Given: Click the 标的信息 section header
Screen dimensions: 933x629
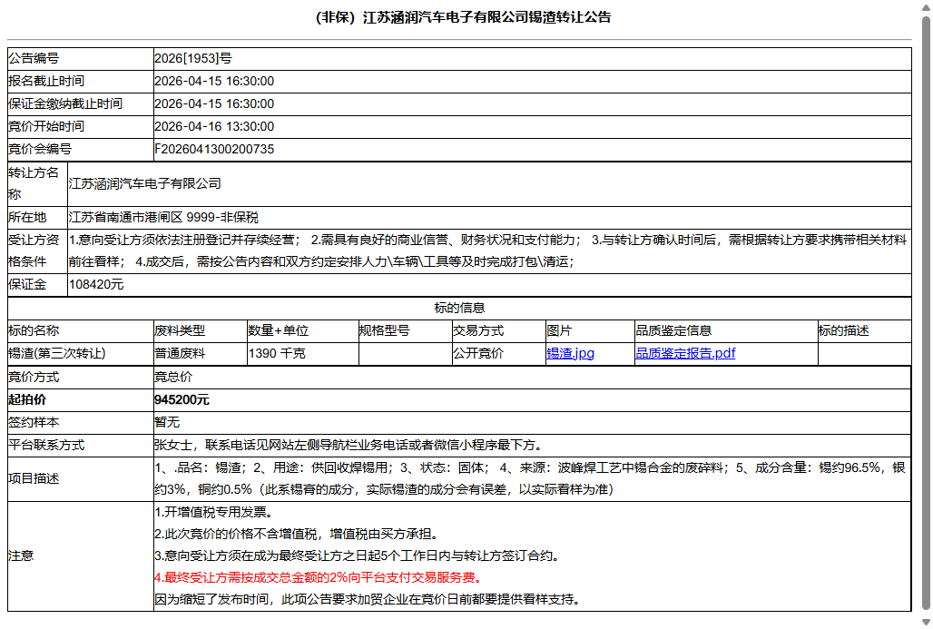Looking at the screenshot, I should (x=459, y=309).
